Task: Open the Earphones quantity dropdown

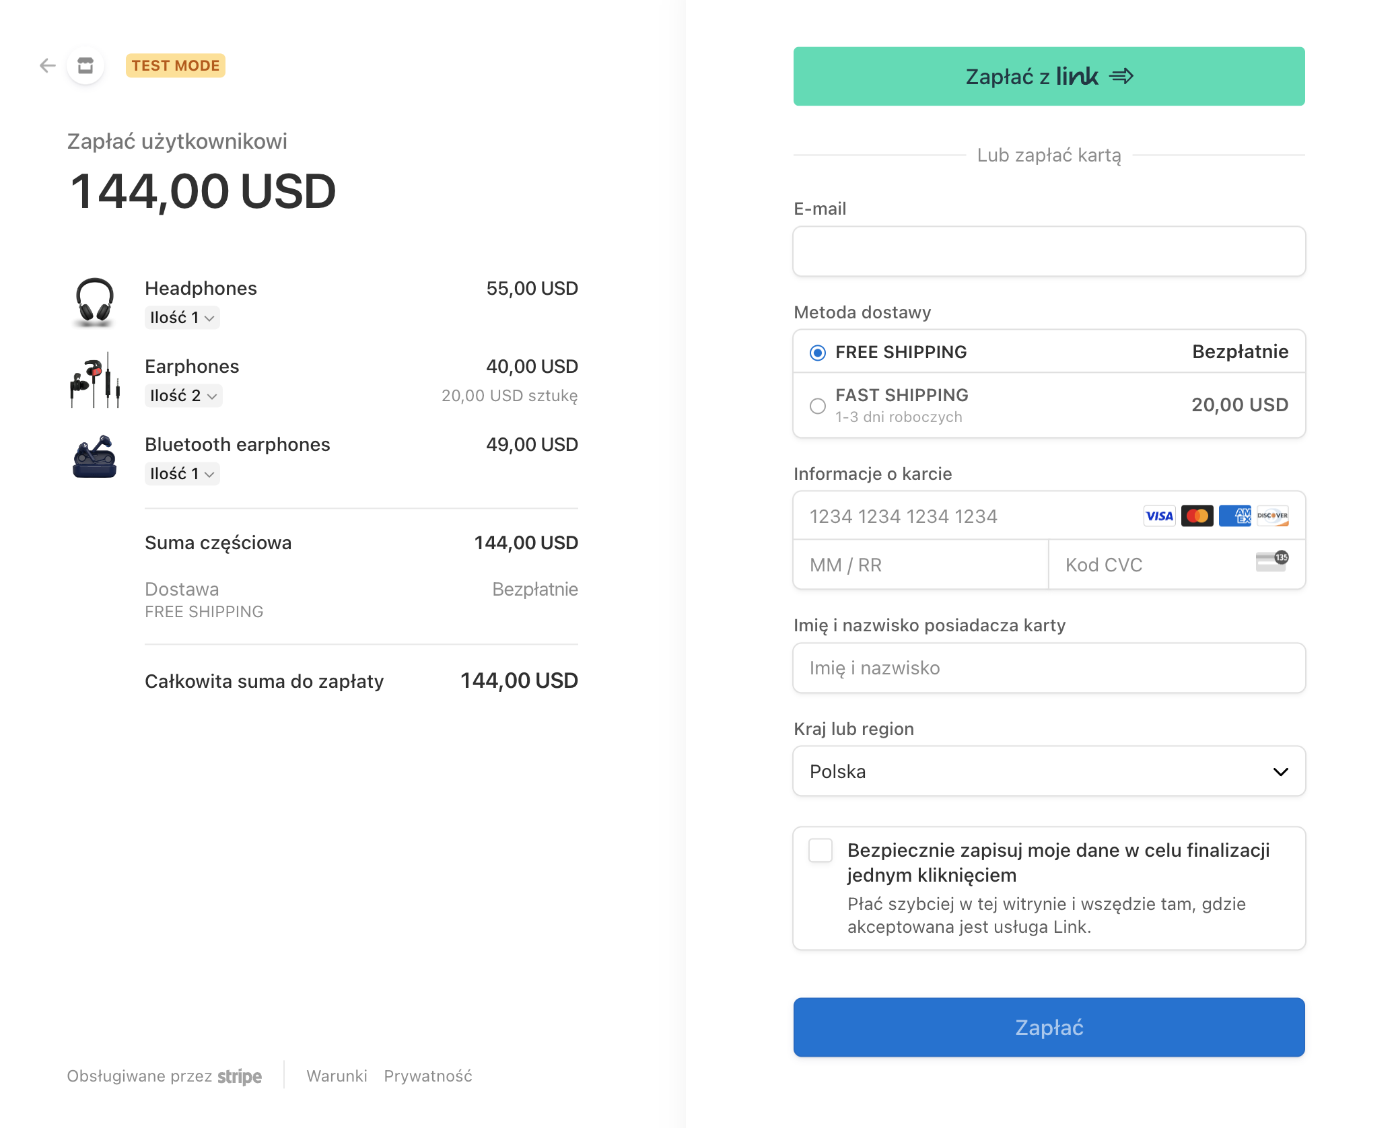Action: click(183, 396)
